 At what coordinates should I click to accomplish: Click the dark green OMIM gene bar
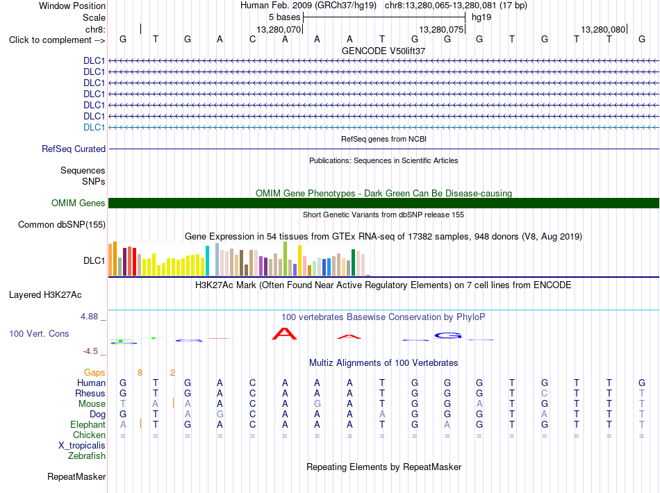(x=383, y=203)
